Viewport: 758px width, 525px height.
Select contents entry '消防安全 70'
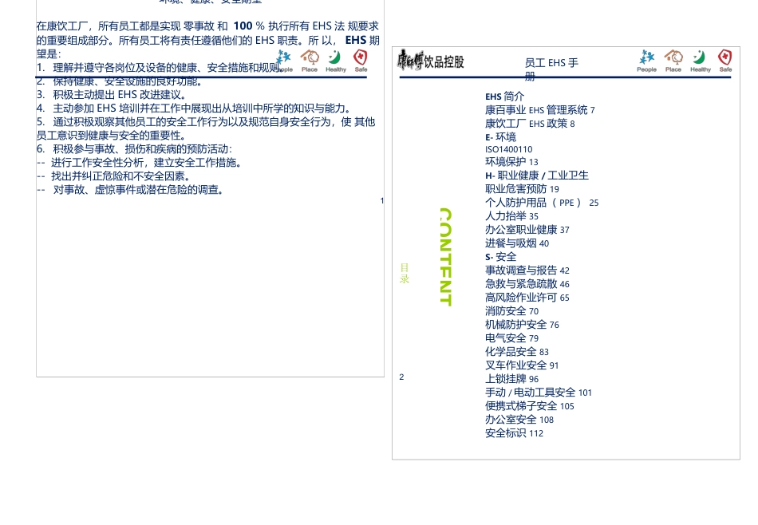click(511, 311)
